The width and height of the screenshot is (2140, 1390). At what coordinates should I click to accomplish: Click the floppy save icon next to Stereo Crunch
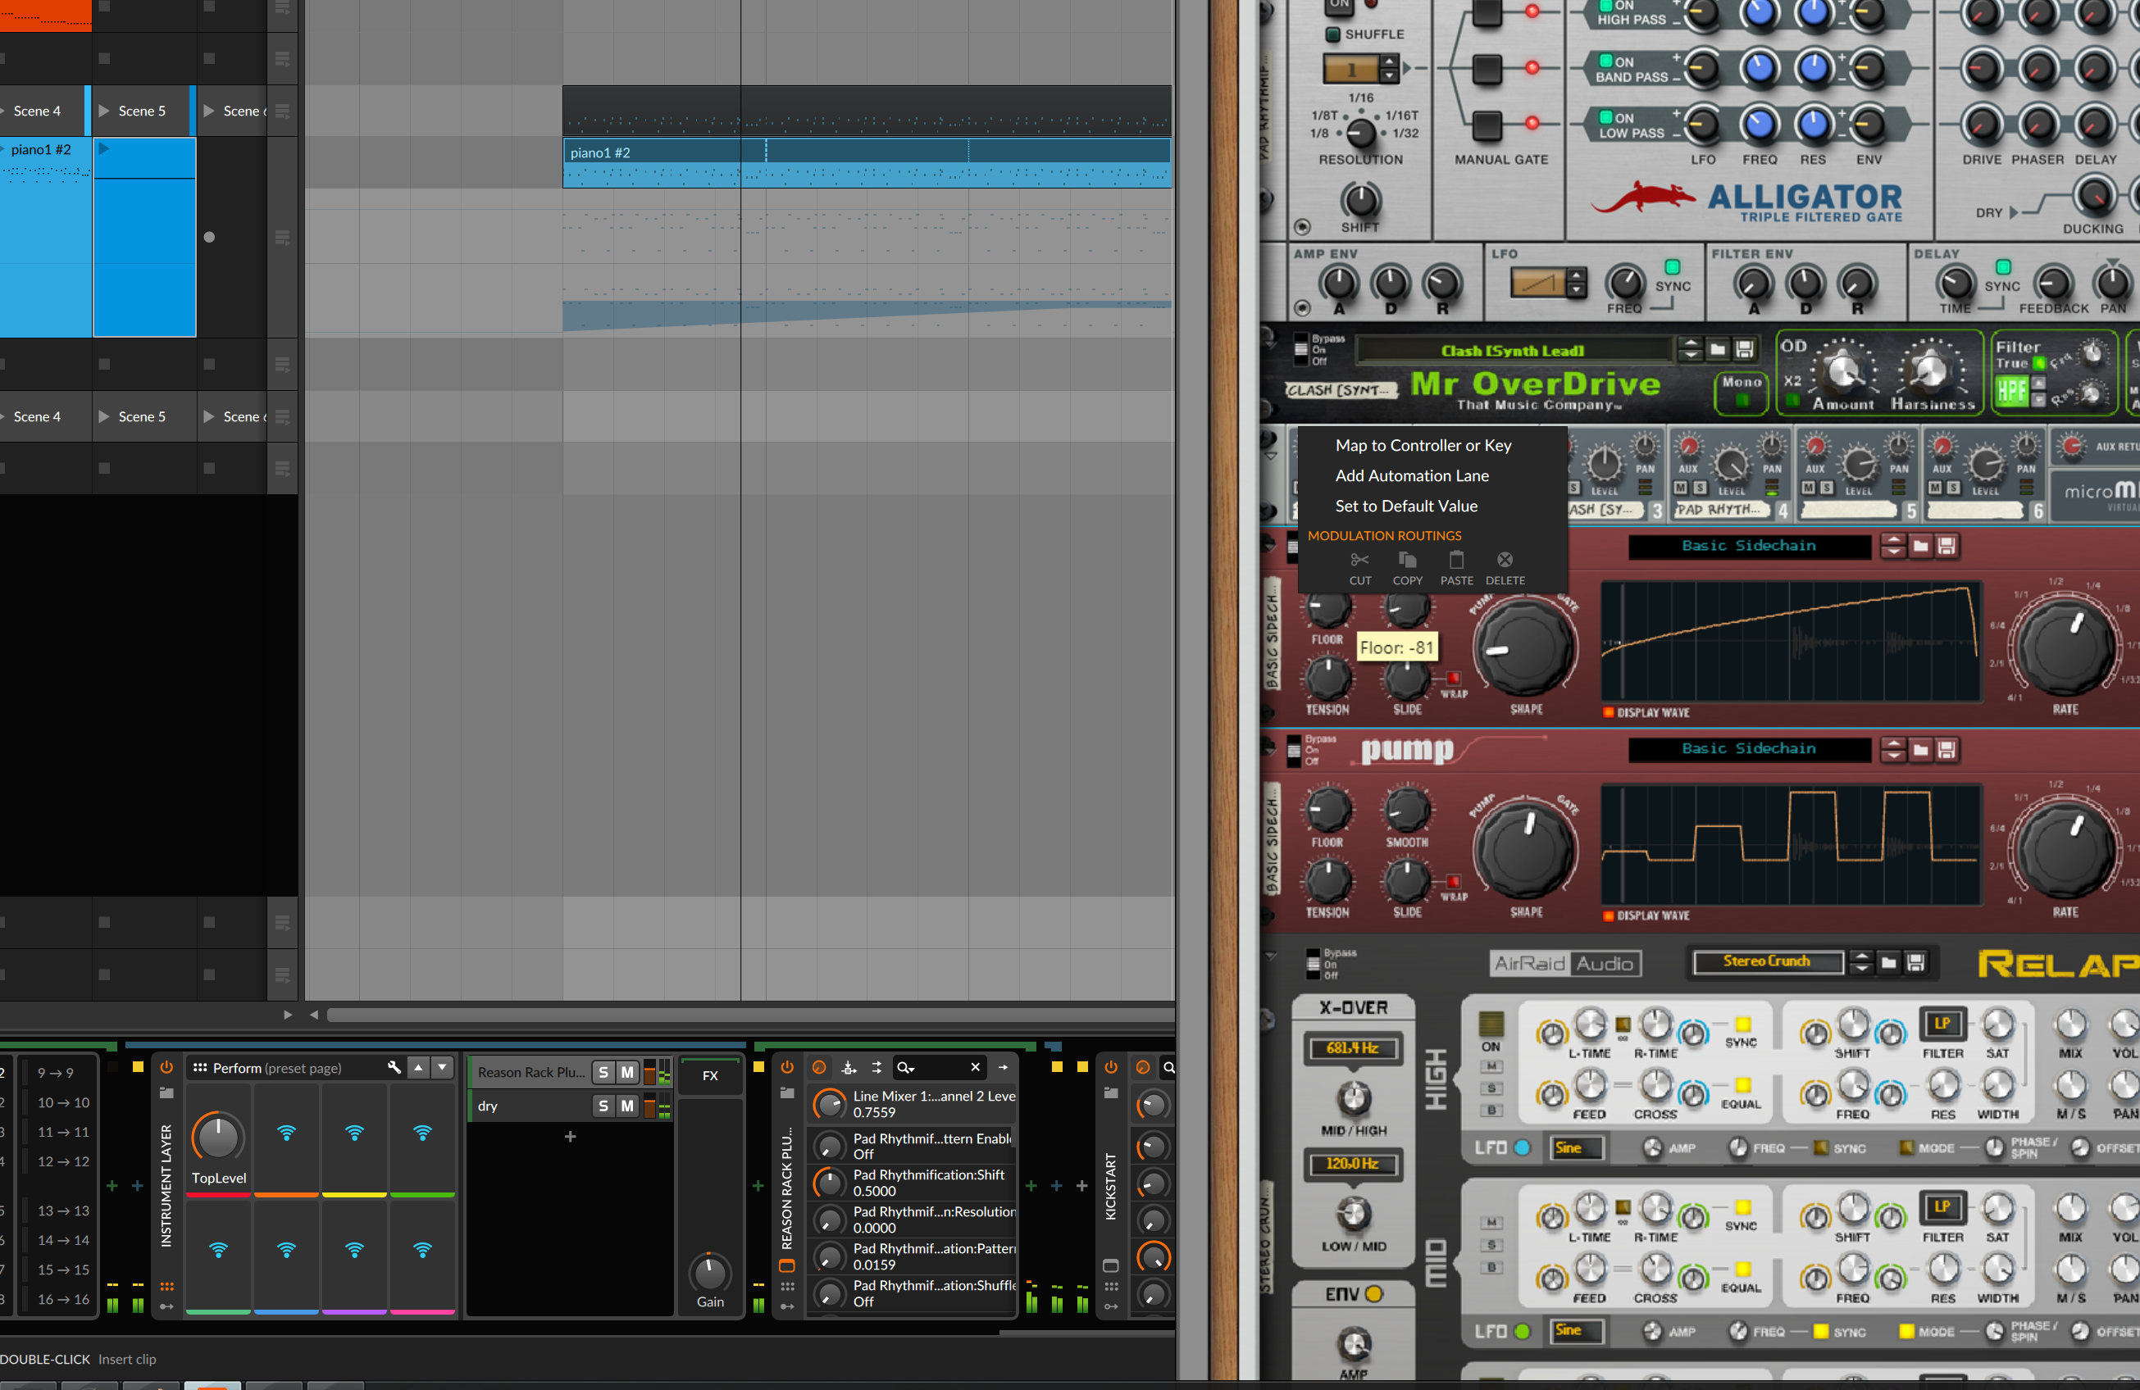click(x=1916, y=963)
